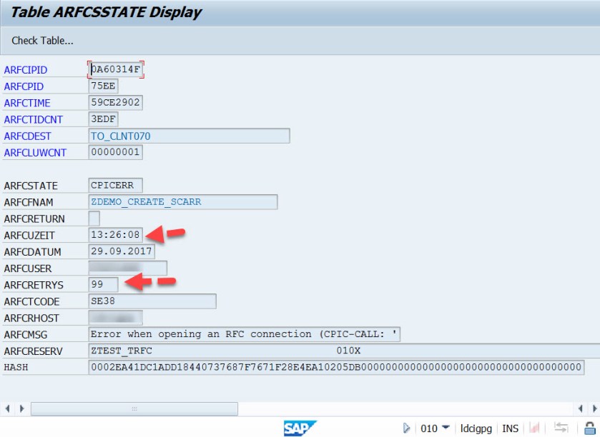
Task: Focus the ARFCTIDCNT field 3EDF
Action: (103, 119)
